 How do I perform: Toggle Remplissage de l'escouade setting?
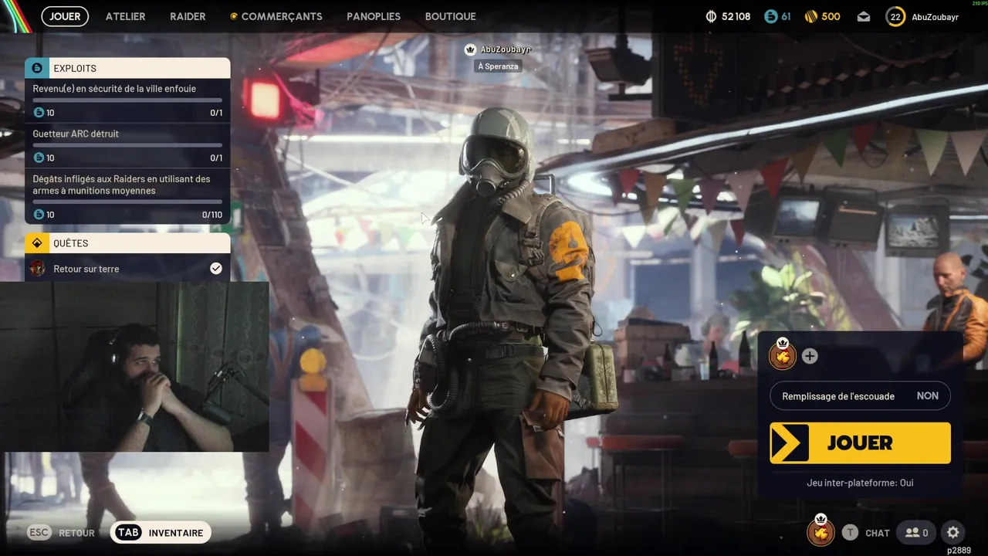coord(860,396)
